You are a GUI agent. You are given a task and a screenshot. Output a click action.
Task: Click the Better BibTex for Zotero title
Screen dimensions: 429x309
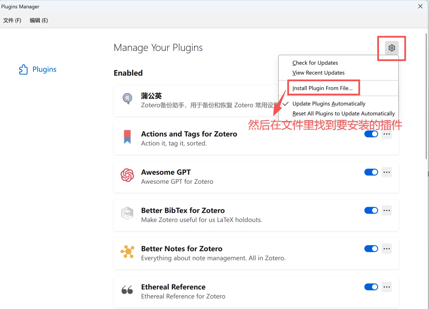[x=183, y=211]
